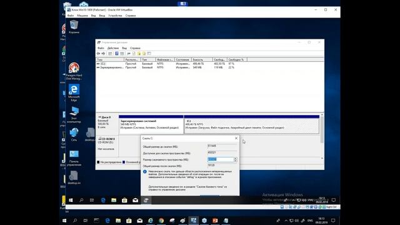
Task: Open Task View in guest taskbar
Action: (92, 200)
